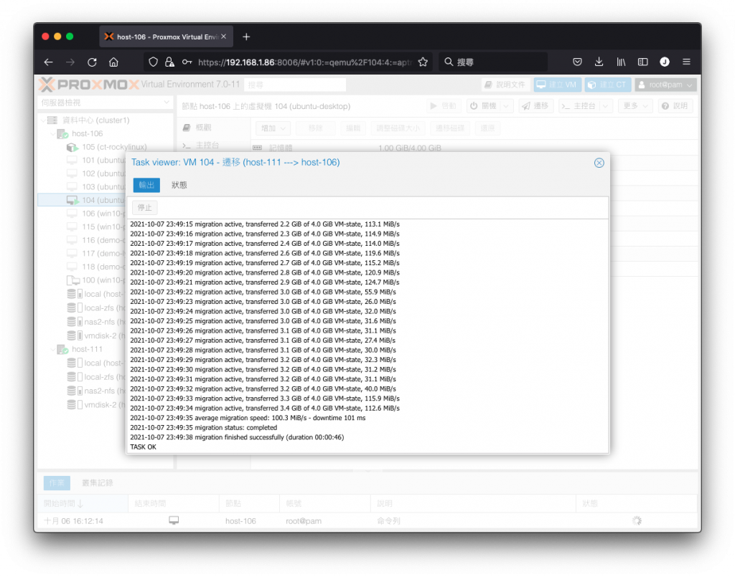The height and width of the screenshot is (577, 735).
Task: Open the Firefox account avatar icon
Action: click(664, 62)
